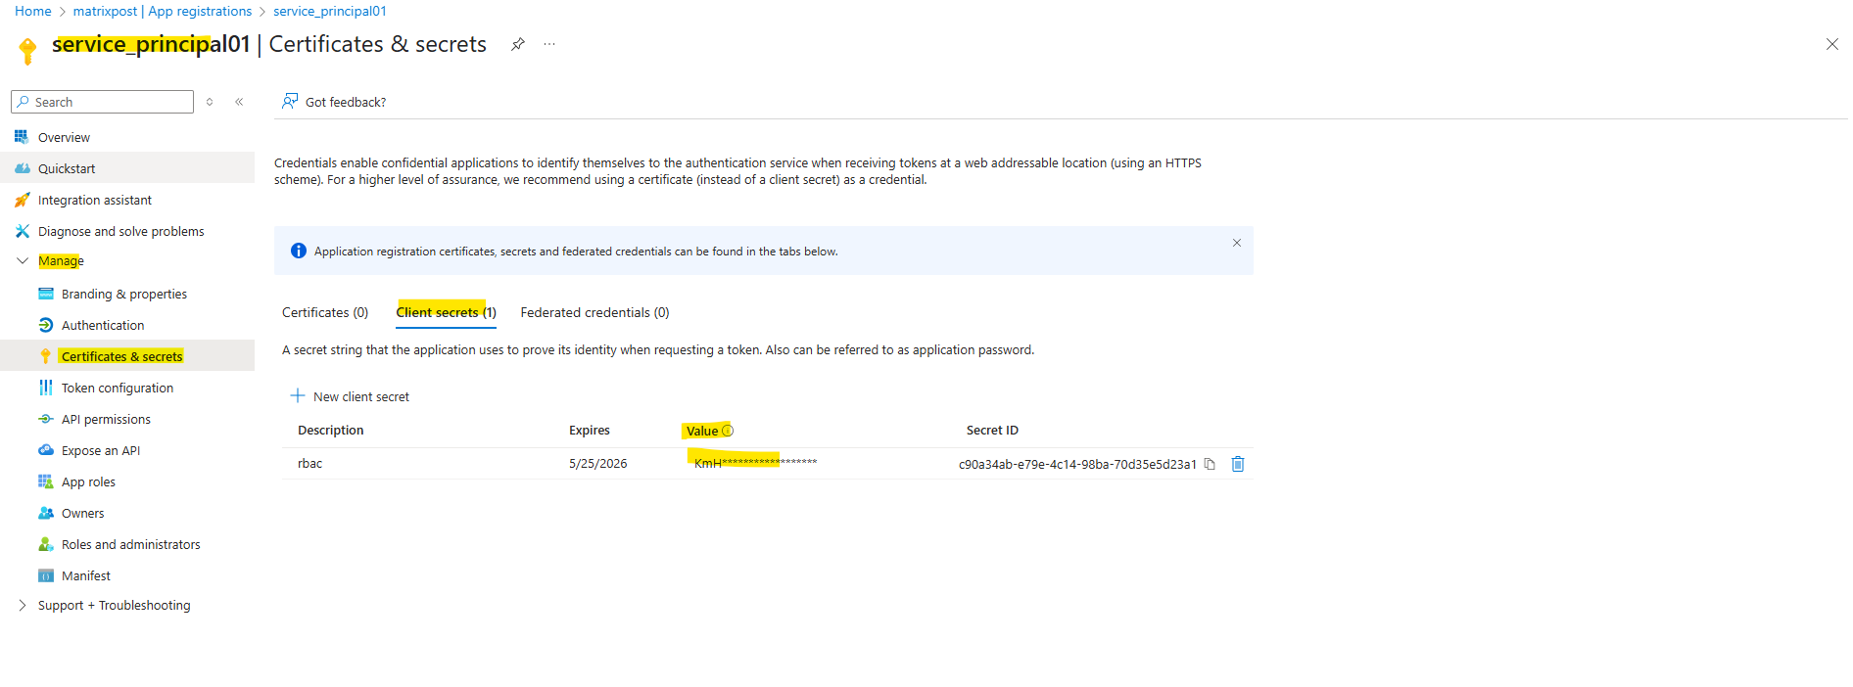The height and width of the screenshot is (687, 1853).
Task: Select the masked secret value KmH***
Action: coord(755,463)
